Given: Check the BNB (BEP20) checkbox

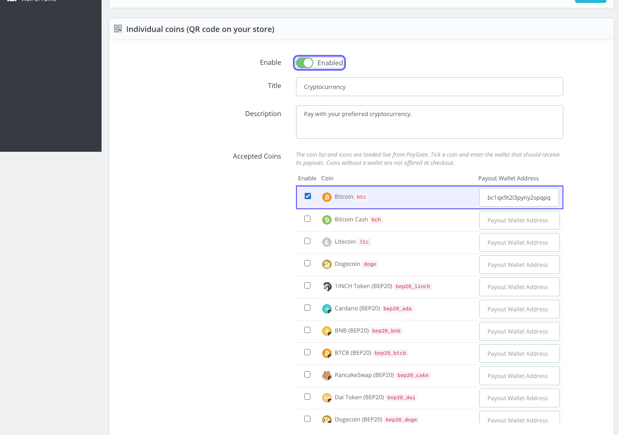Looking at the screenshot, I should point(307,330).
